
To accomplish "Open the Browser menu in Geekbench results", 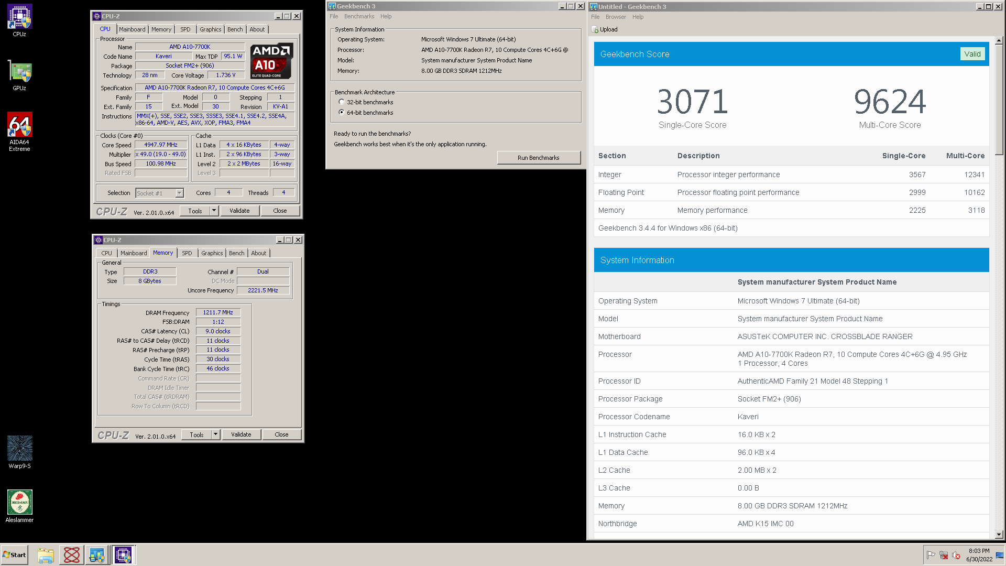I will coord(616,17).
